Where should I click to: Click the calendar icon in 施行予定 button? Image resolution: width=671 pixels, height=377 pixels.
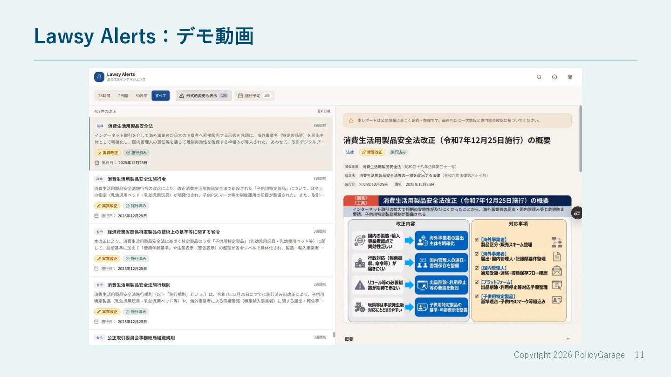pyautogui.click(x=240, y=96)
